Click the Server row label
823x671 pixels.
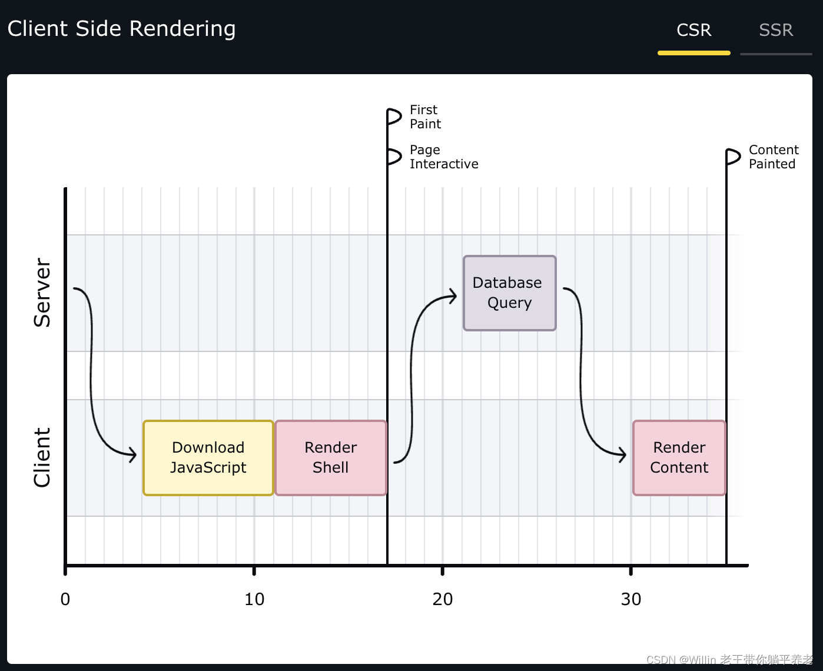pyautogui.click(x=42, y=293)
